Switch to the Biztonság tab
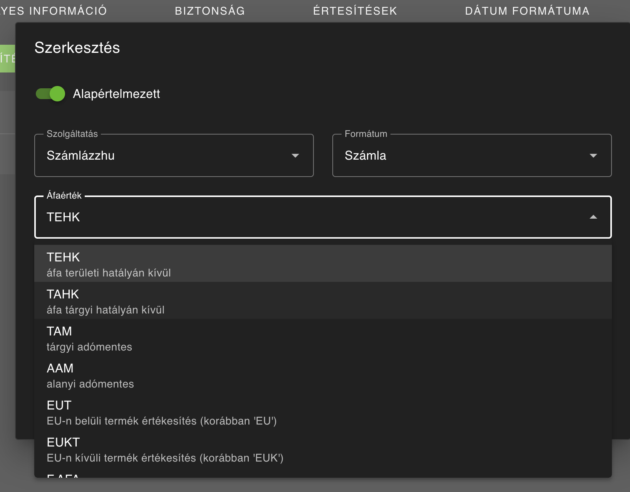Screen dimensions: 630x492 click(x=210, y=11)
